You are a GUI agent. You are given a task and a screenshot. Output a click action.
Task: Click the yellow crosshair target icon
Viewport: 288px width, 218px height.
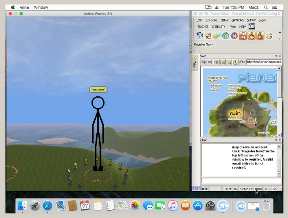[269, 36]
